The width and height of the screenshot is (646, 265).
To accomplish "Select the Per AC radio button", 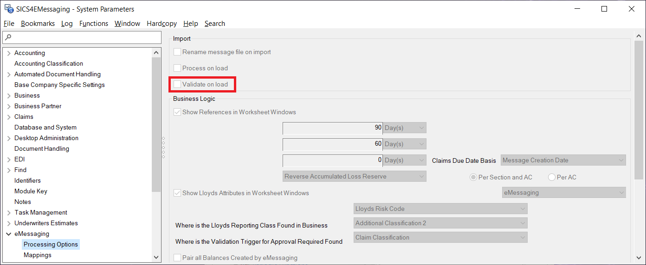I will click(x=552, y=177).
